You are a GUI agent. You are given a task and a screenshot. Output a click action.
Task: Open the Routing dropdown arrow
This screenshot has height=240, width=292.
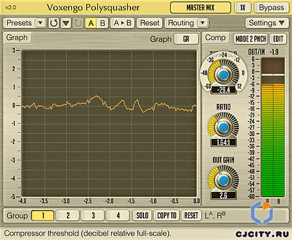[202, 23]
